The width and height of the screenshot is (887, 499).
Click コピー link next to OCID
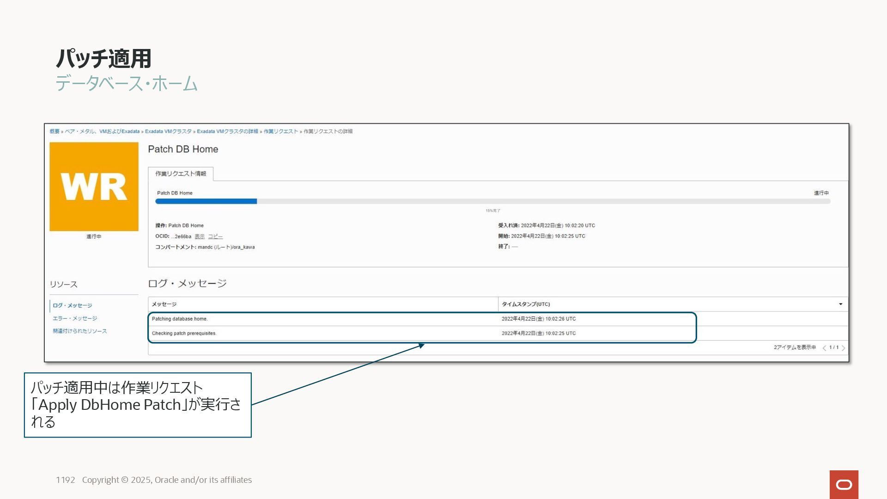215,237
